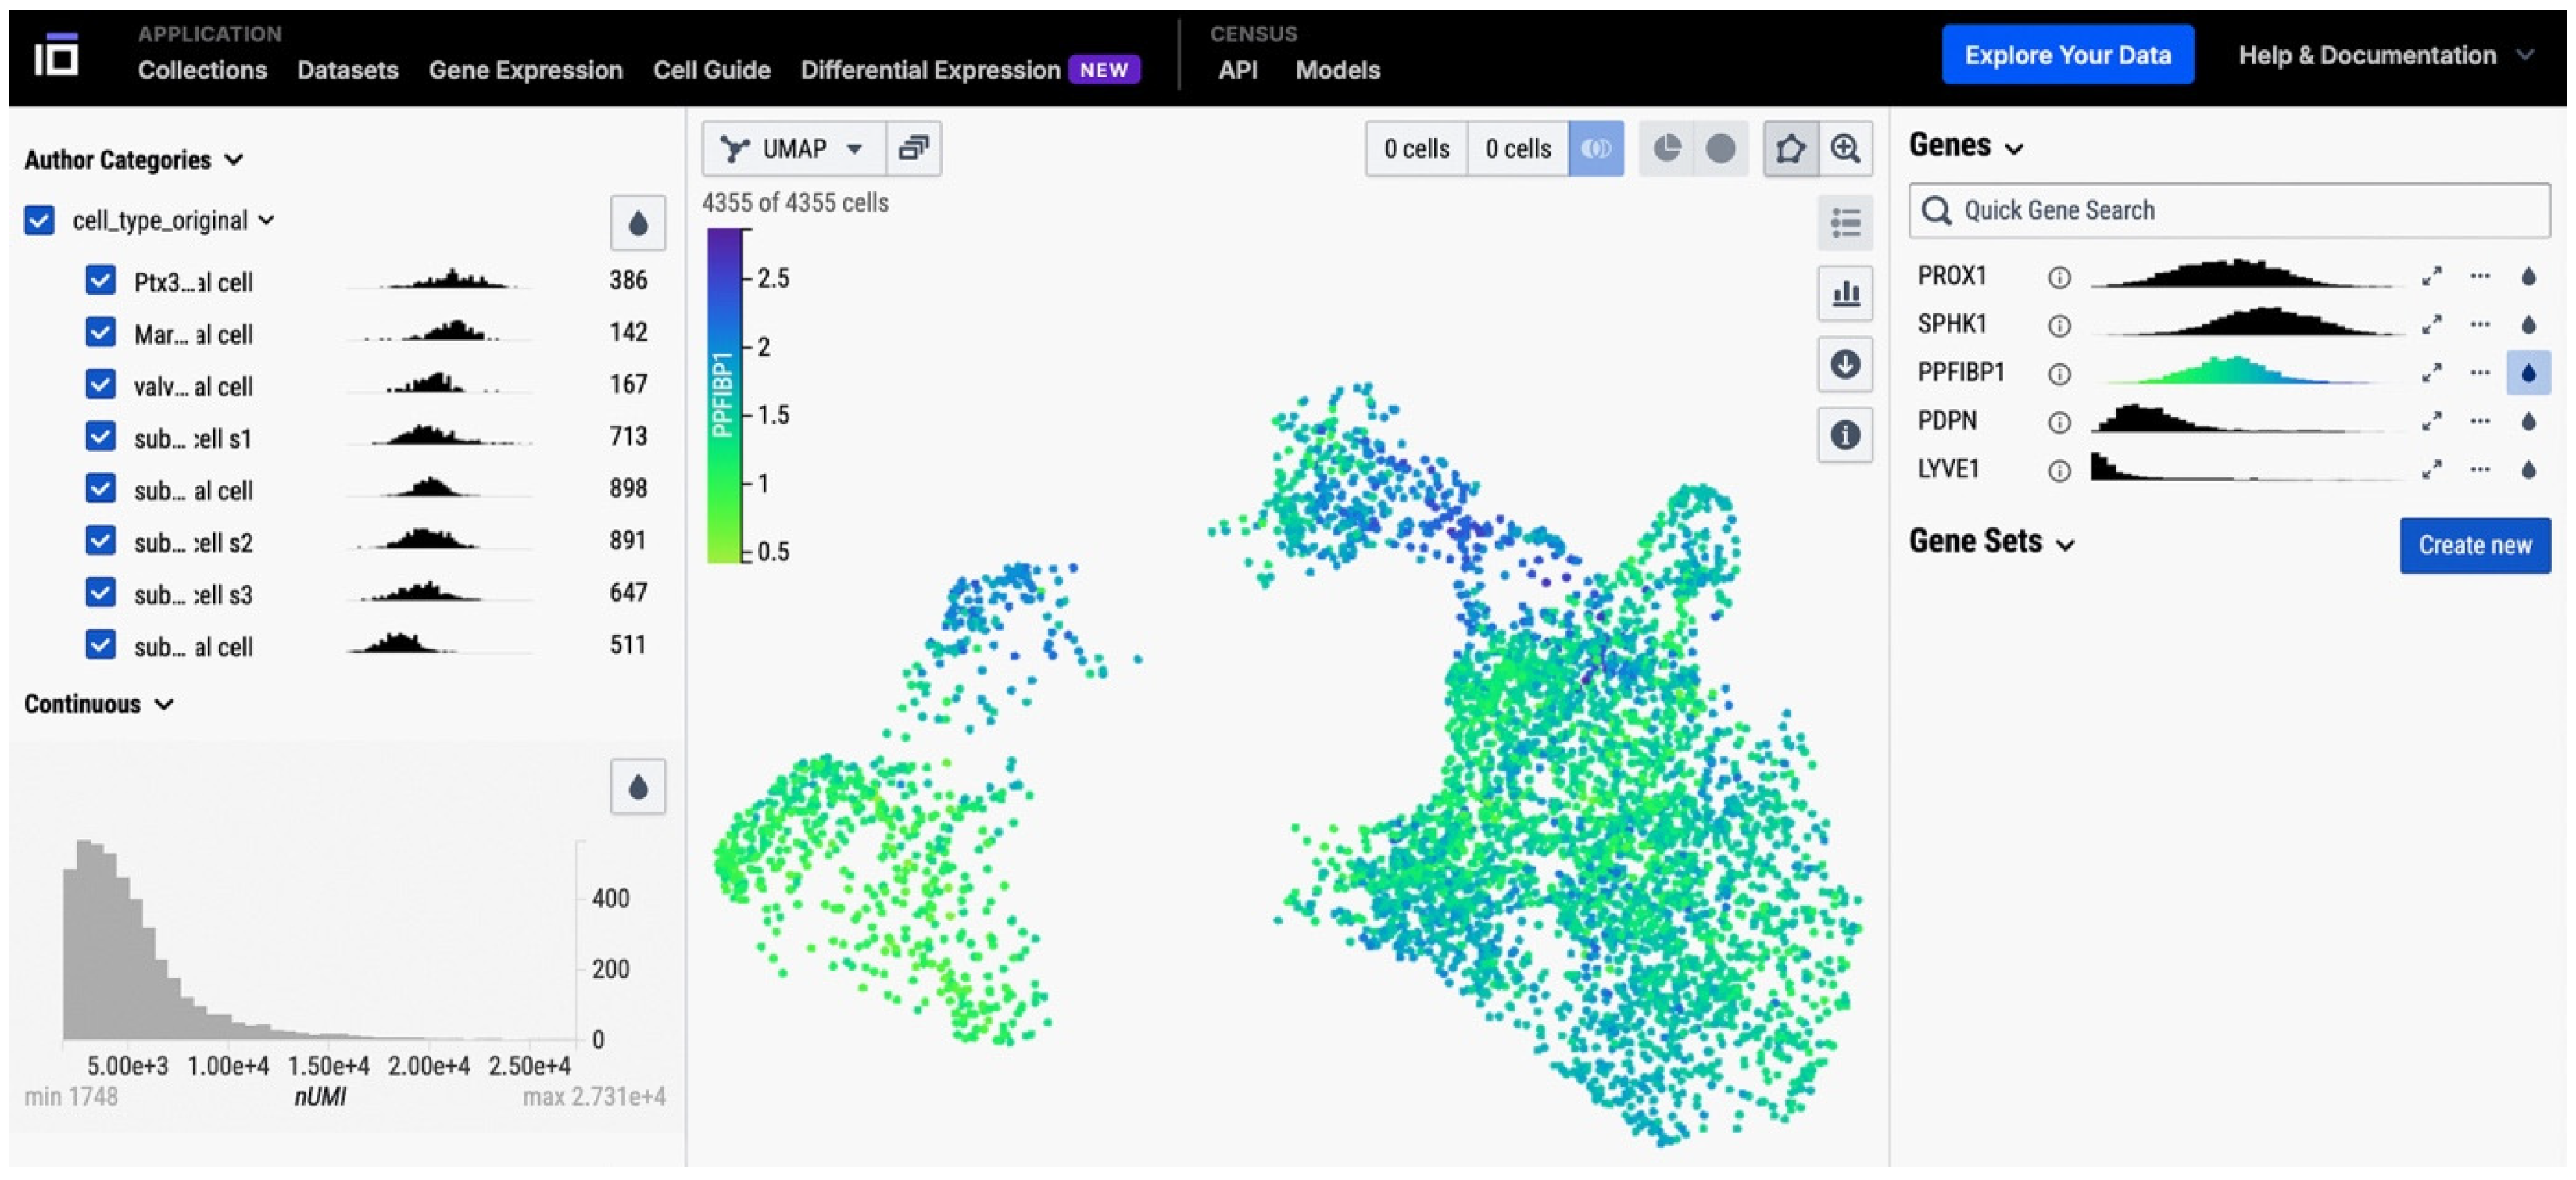Show PROX1 gene info icon
This screenshot has width=2576, height=1180.
tap(2058, 277)
